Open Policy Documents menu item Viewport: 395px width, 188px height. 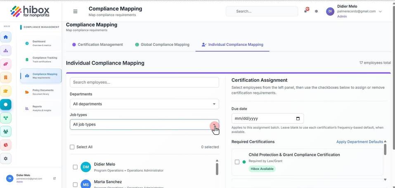click(x=41, y=92)
